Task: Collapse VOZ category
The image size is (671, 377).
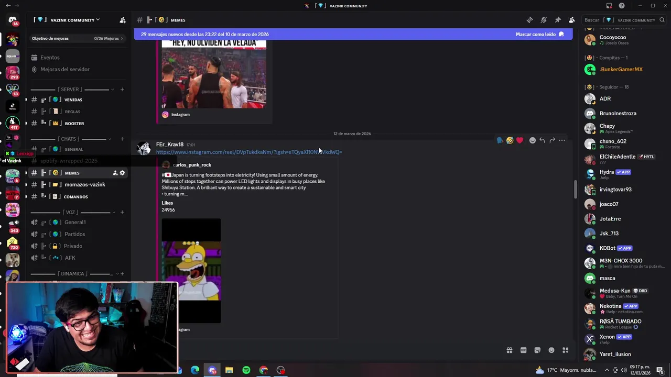Action: (71, 212)
